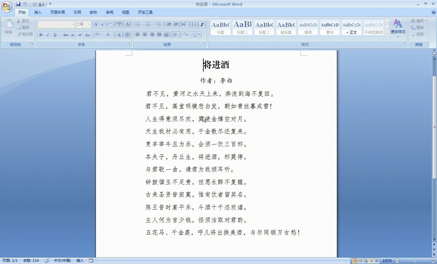Click the superscript icon
This screenshot has width=437, height=264.
(80, 35)
